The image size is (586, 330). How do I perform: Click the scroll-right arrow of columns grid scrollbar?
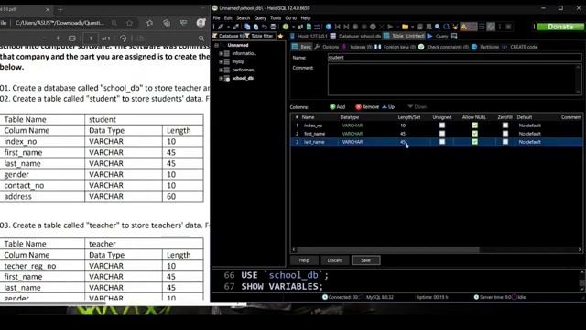(x=580, y=249)
